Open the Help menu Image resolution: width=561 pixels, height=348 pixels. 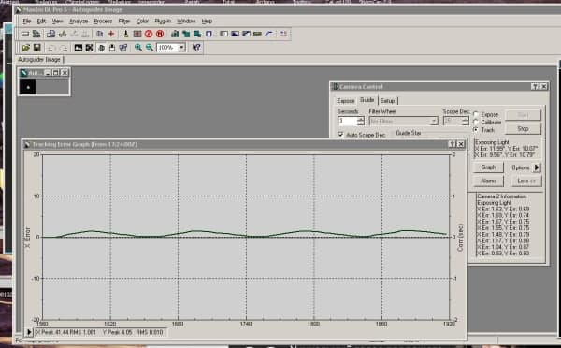tap(207, 22)
